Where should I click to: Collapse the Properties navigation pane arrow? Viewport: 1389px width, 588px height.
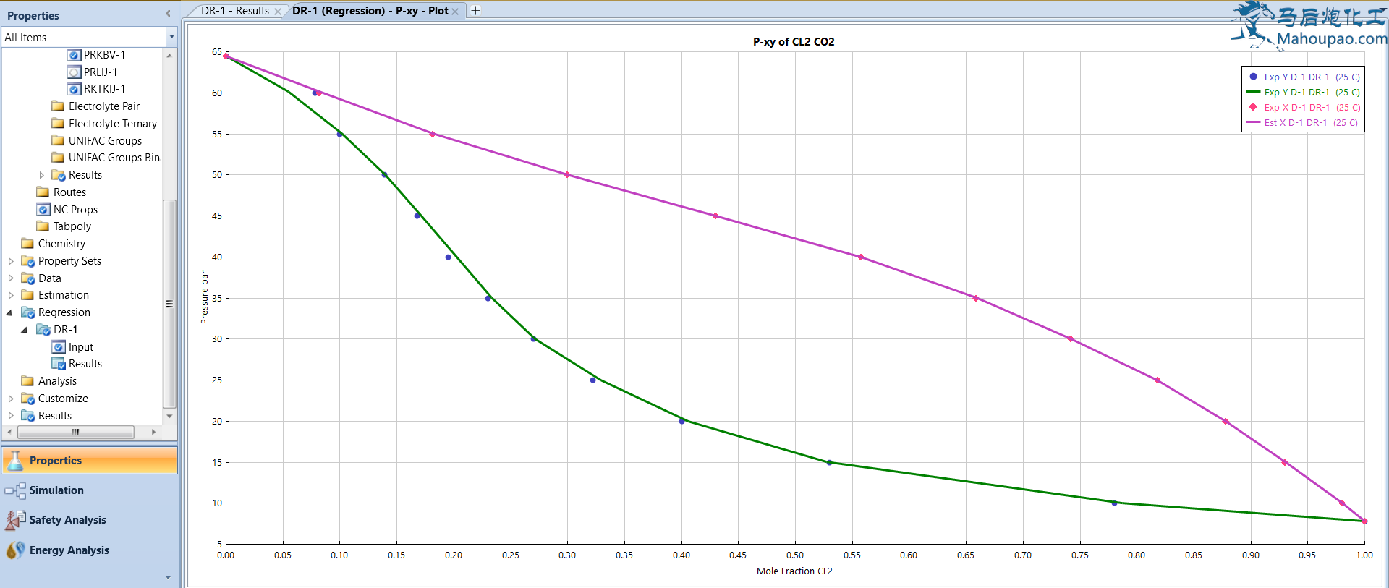point(168,14)
